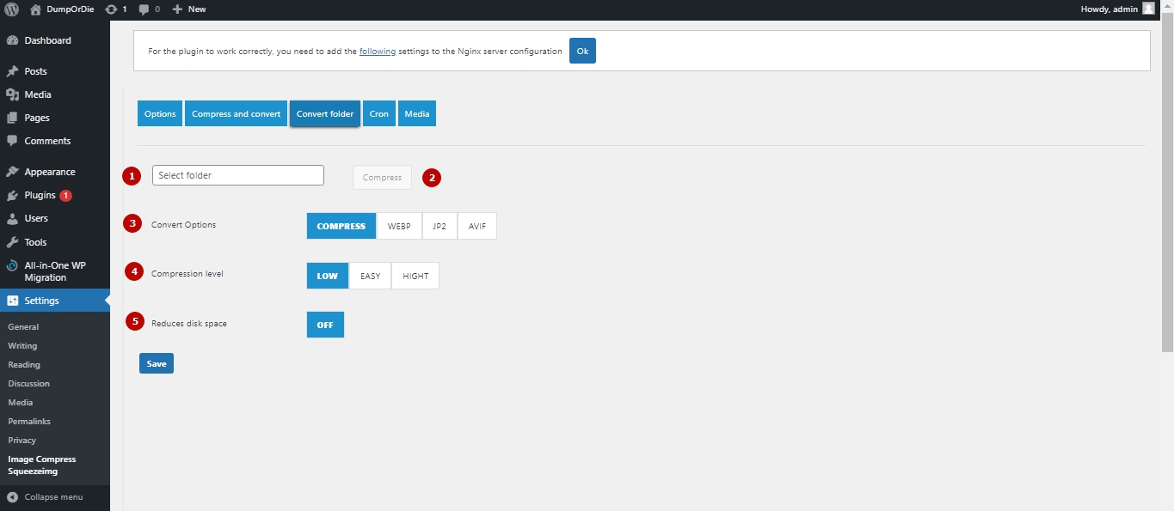The width and height of the screenshot is (1174, 511).
Task: Click the Posts pushpin icon
Action: [x=12, y=71]
